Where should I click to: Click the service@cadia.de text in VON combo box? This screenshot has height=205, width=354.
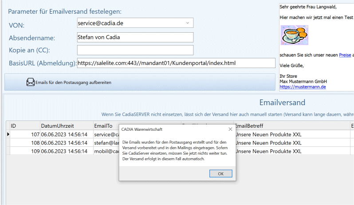[100, 23]
